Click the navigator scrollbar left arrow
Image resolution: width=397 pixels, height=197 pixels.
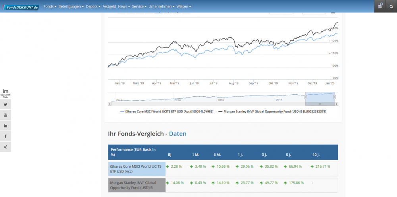click(110, 104)
